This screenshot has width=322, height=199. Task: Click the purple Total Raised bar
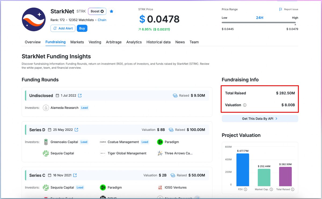pyautogui.click(x=285, y=176)
